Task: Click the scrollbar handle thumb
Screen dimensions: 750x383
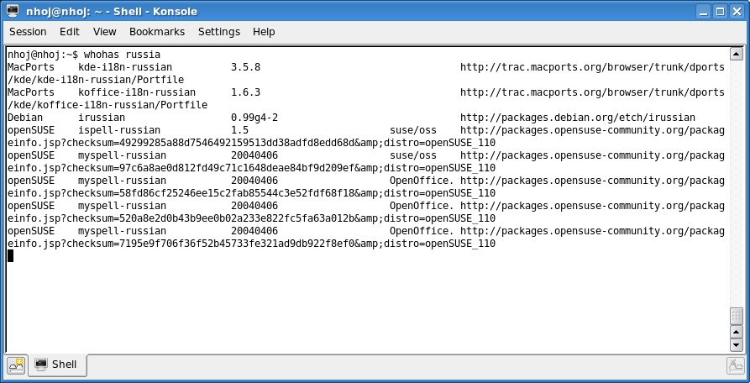Action: click(x=737, y=316)
